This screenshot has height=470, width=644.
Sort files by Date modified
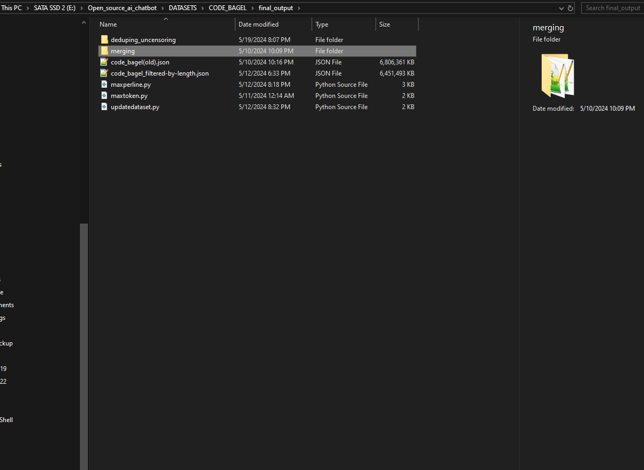point(259,24)
